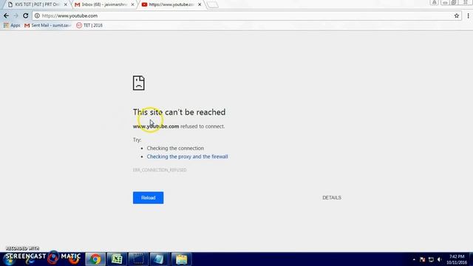The image size is (473, 266).
Task: Close the Gmail Inbox tab
Action: pyautogui.click(x=132, y=4)
